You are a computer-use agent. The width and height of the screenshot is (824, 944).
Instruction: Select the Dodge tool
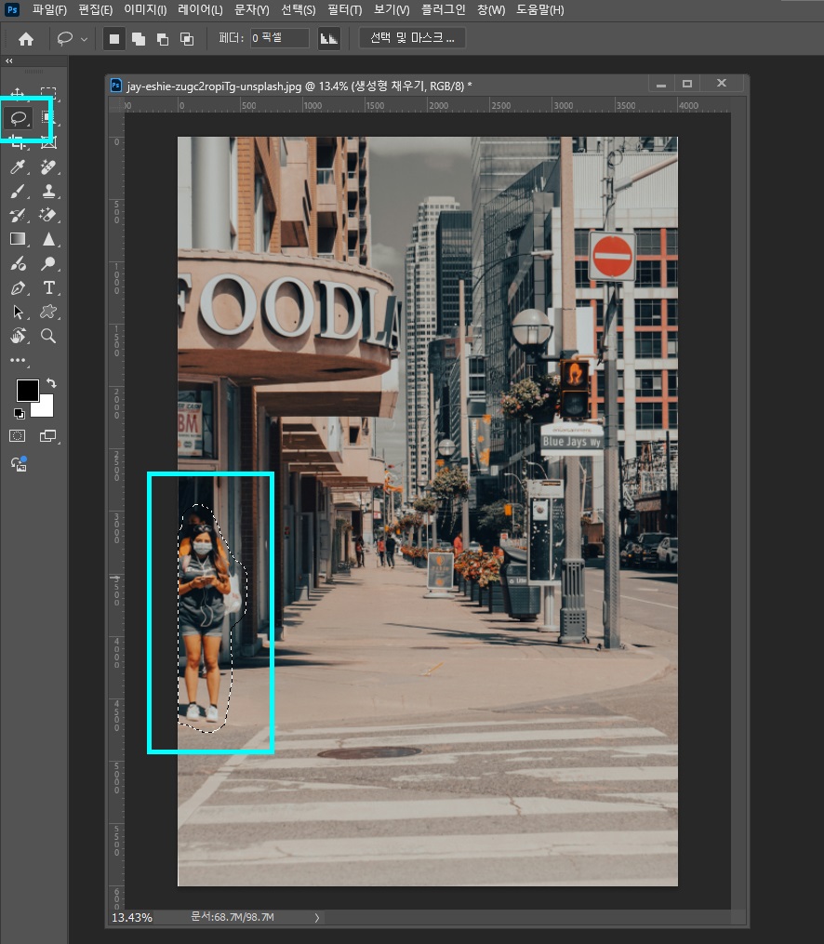[48, 263]
